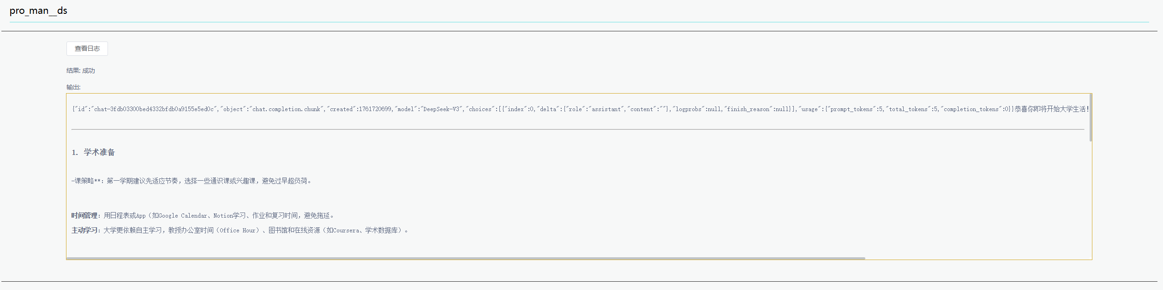Click the heading 1. 学术准备
Screen dimensions: 1163x290
pyautogui.click(x=93, y=152)
